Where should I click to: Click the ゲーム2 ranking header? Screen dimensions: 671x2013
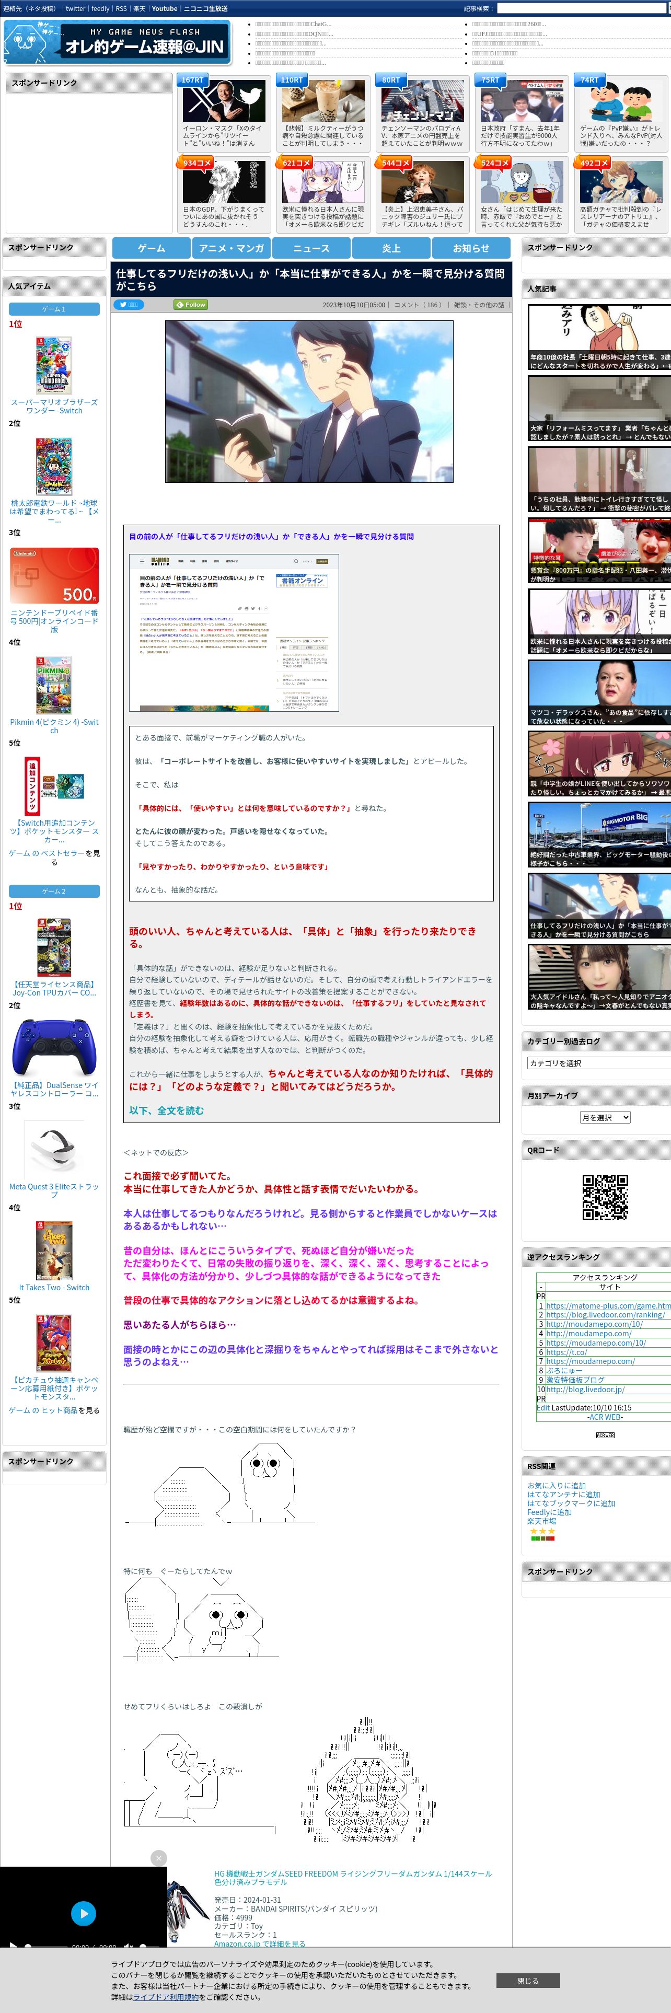click(54, 892)
